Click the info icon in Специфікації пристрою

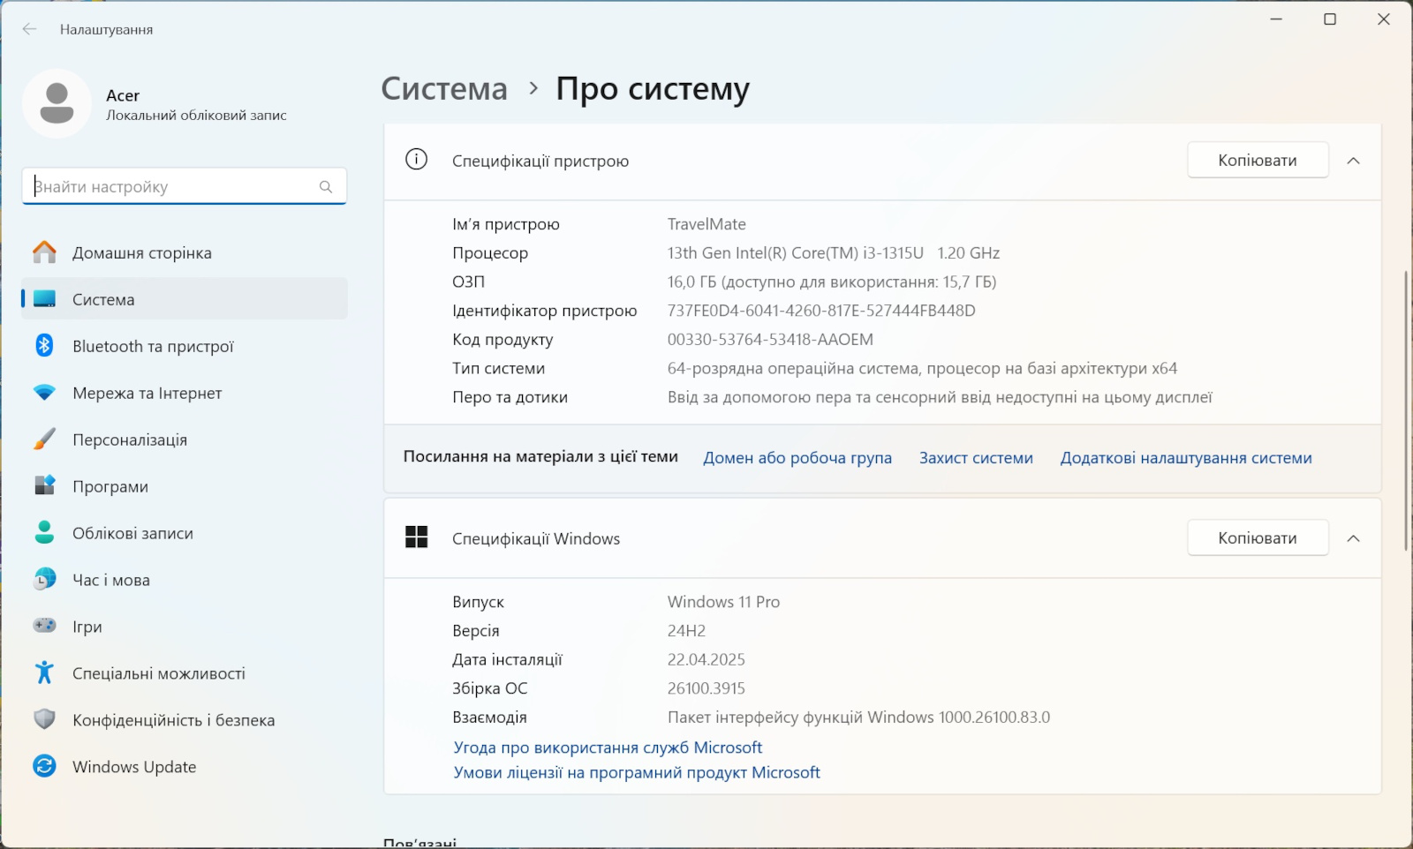coord(416,160)
